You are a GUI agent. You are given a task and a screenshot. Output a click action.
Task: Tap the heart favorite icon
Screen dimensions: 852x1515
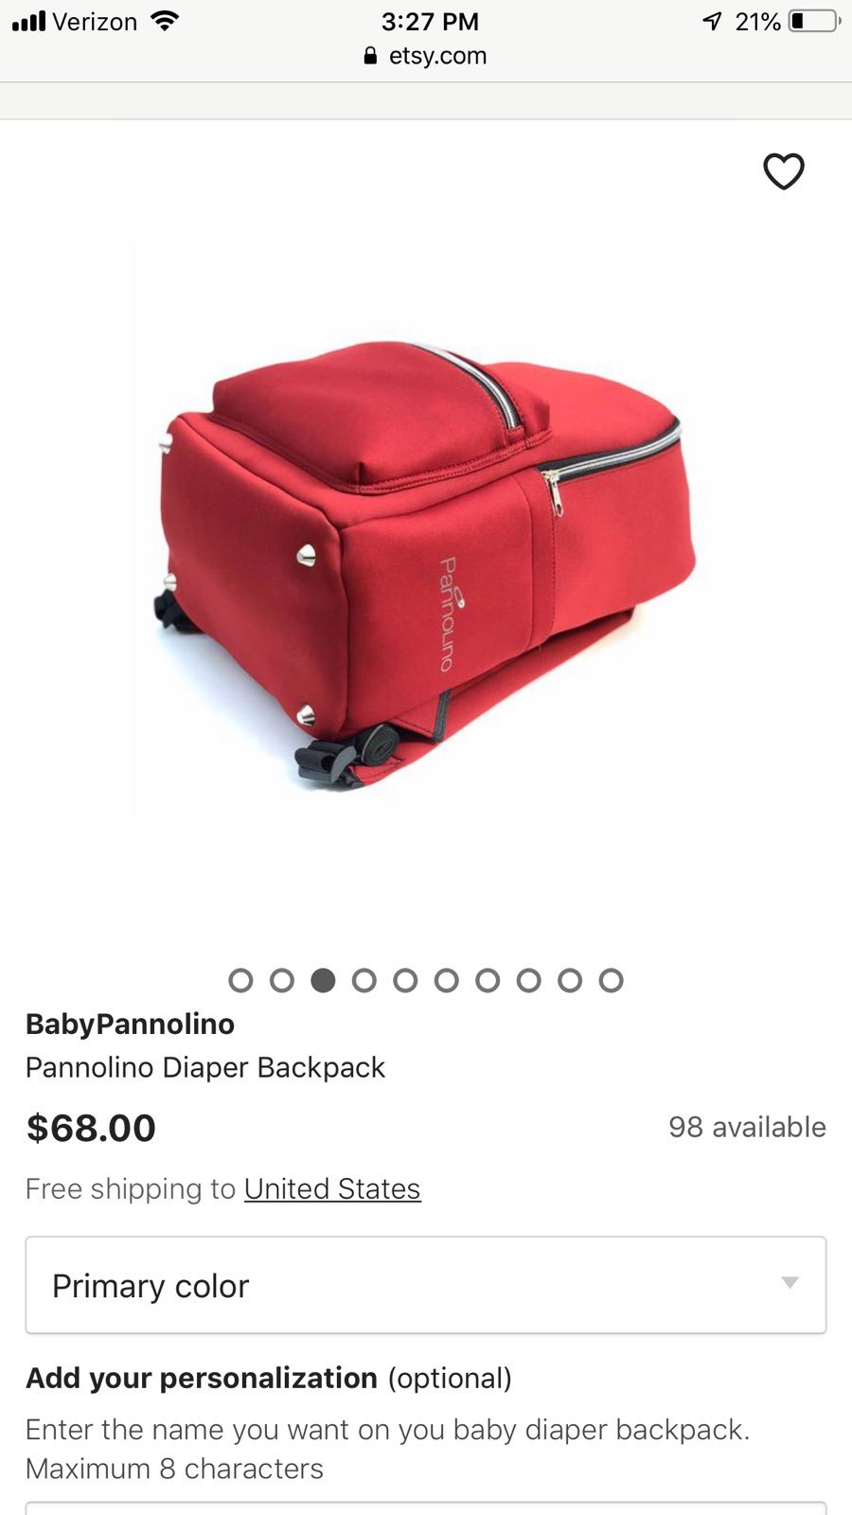tap(784, 171)
